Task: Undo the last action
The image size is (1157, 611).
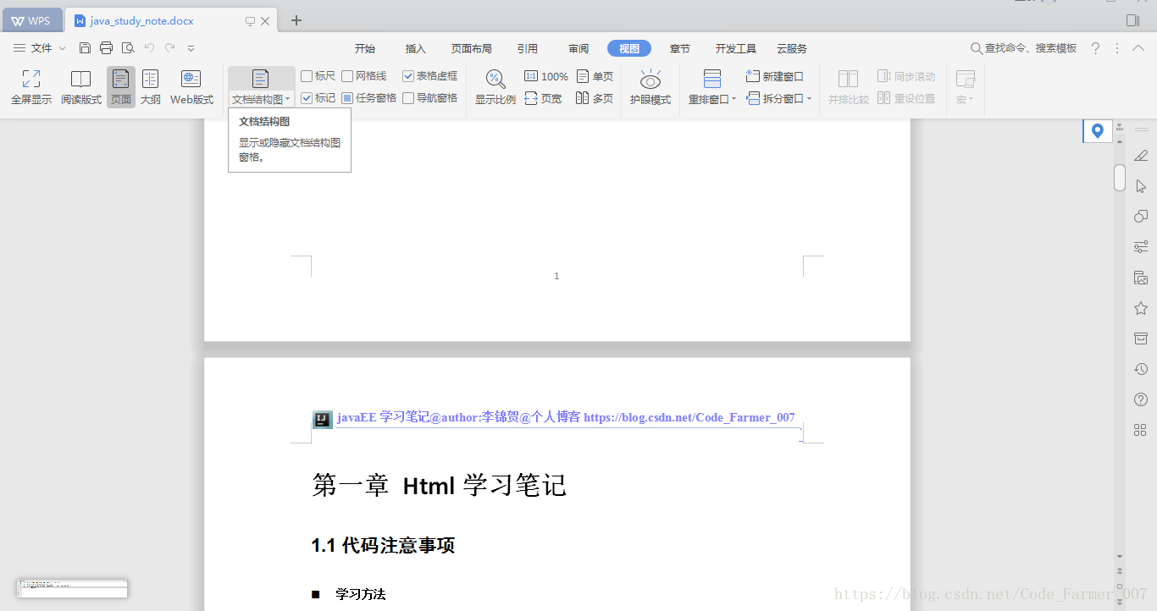Action: (x=149, y=48)
